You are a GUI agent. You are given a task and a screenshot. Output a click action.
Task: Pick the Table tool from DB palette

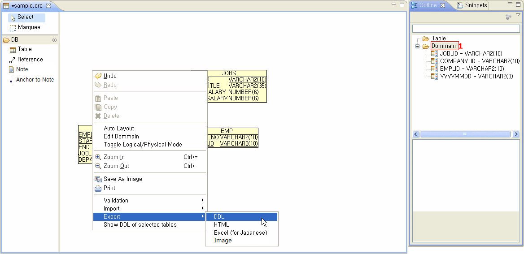click(x=24, y=49)
